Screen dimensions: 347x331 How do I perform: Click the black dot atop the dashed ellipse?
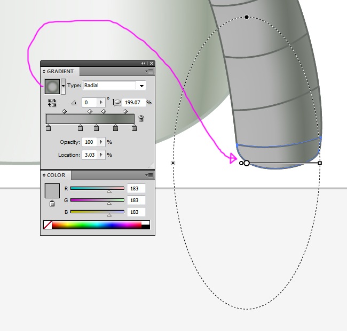(247, 17)
